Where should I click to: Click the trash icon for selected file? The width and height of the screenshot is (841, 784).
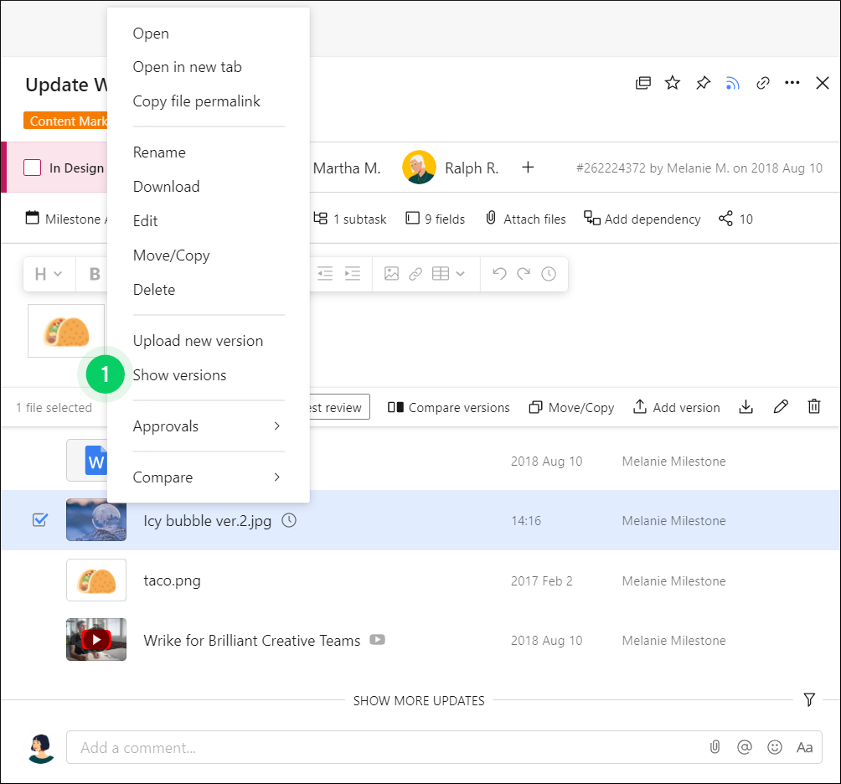tap(813, 407)
